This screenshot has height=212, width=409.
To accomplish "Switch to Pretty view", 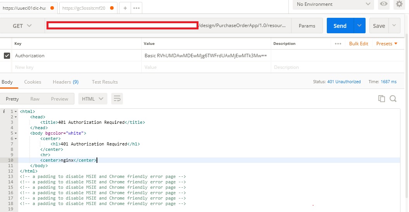I will click(12, 99).
